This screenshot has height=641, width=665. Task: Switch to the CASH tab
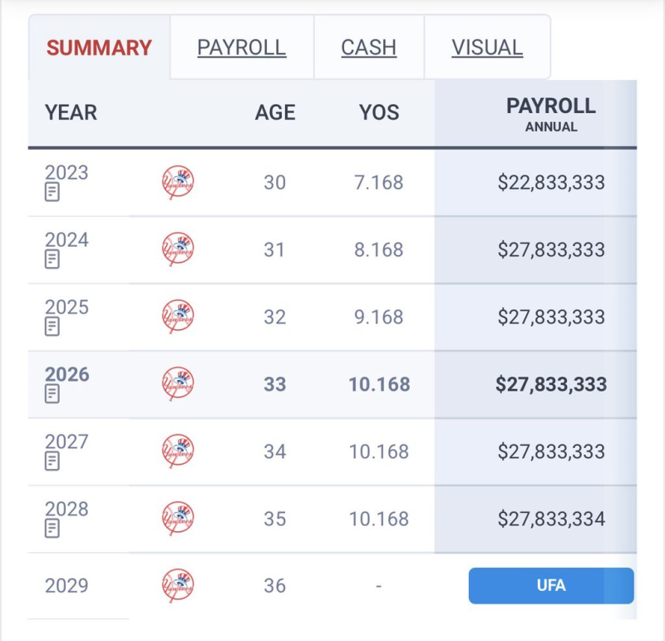pos(369,47)
